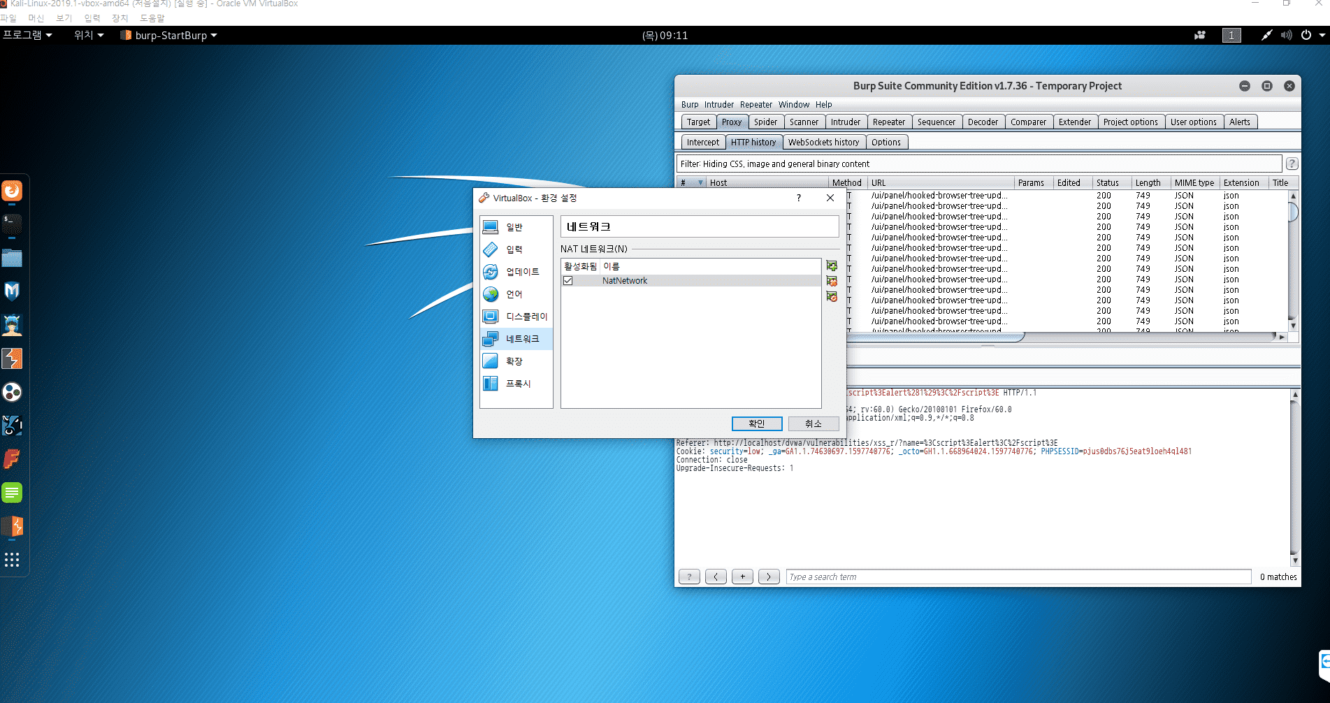Viewport: 1330px width, 703px height.
Task: Launch the BeEF bull icon in dock
Action: (x=12, y=426)
